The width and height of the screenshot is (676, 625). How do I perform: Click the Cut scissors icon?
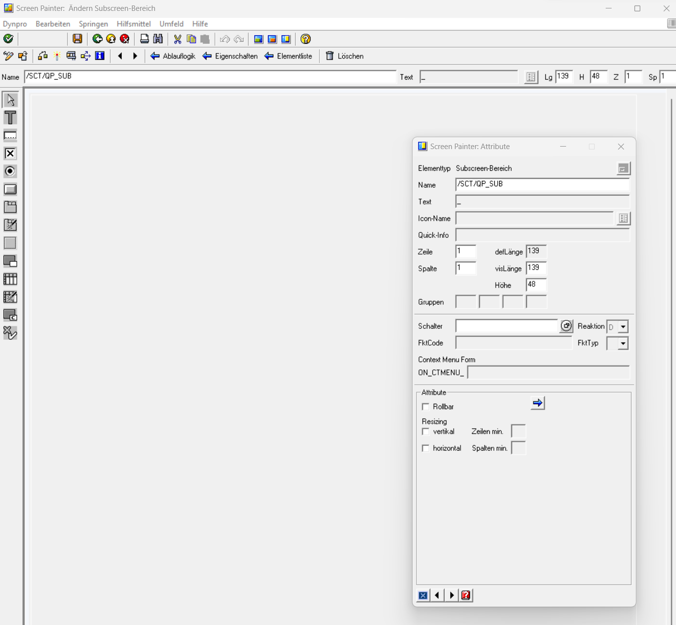coord(177,39)
